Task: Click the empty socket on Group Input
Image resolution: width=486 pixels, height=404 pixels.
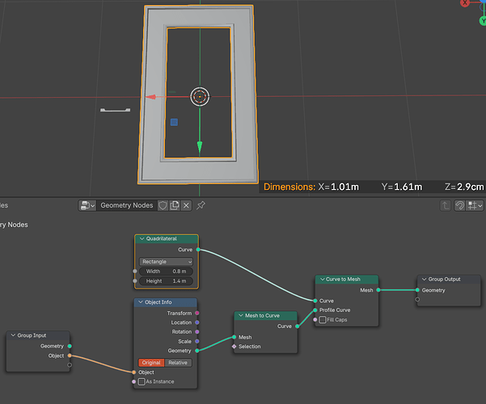Action: (70, 365)
